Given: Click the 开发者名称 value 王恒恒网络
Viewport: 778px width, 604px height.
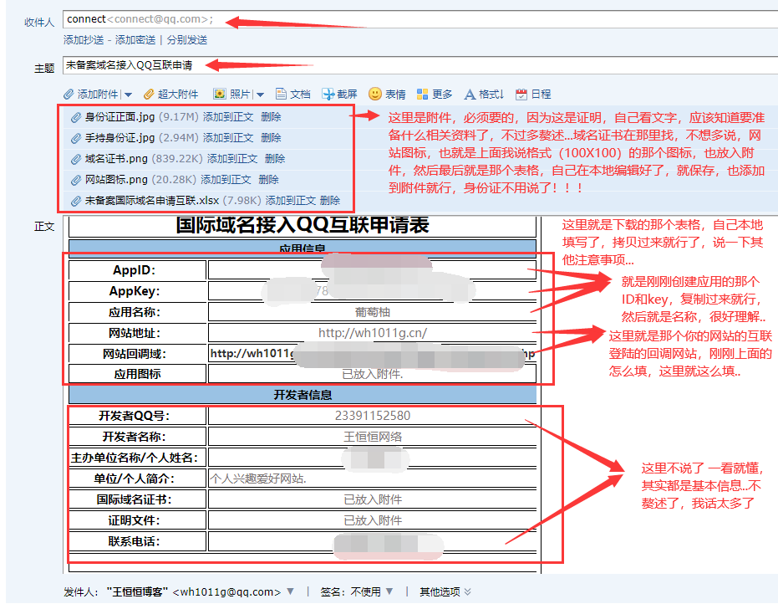Looking at the screenshot, I should (373, 437).
